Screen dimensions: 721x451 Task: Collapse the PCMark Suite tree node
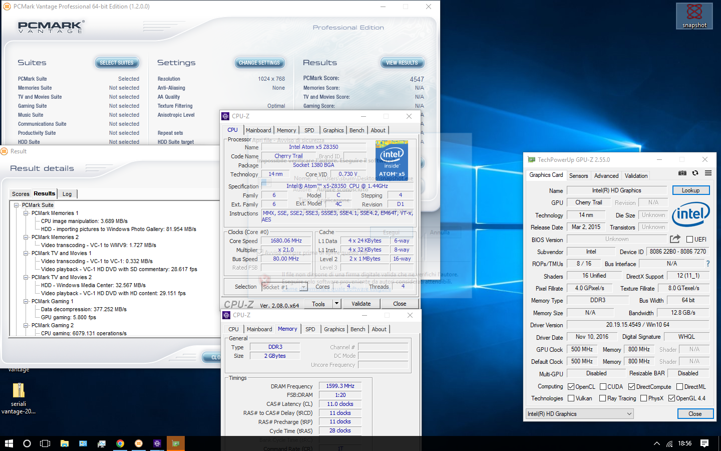coord(17,205)
